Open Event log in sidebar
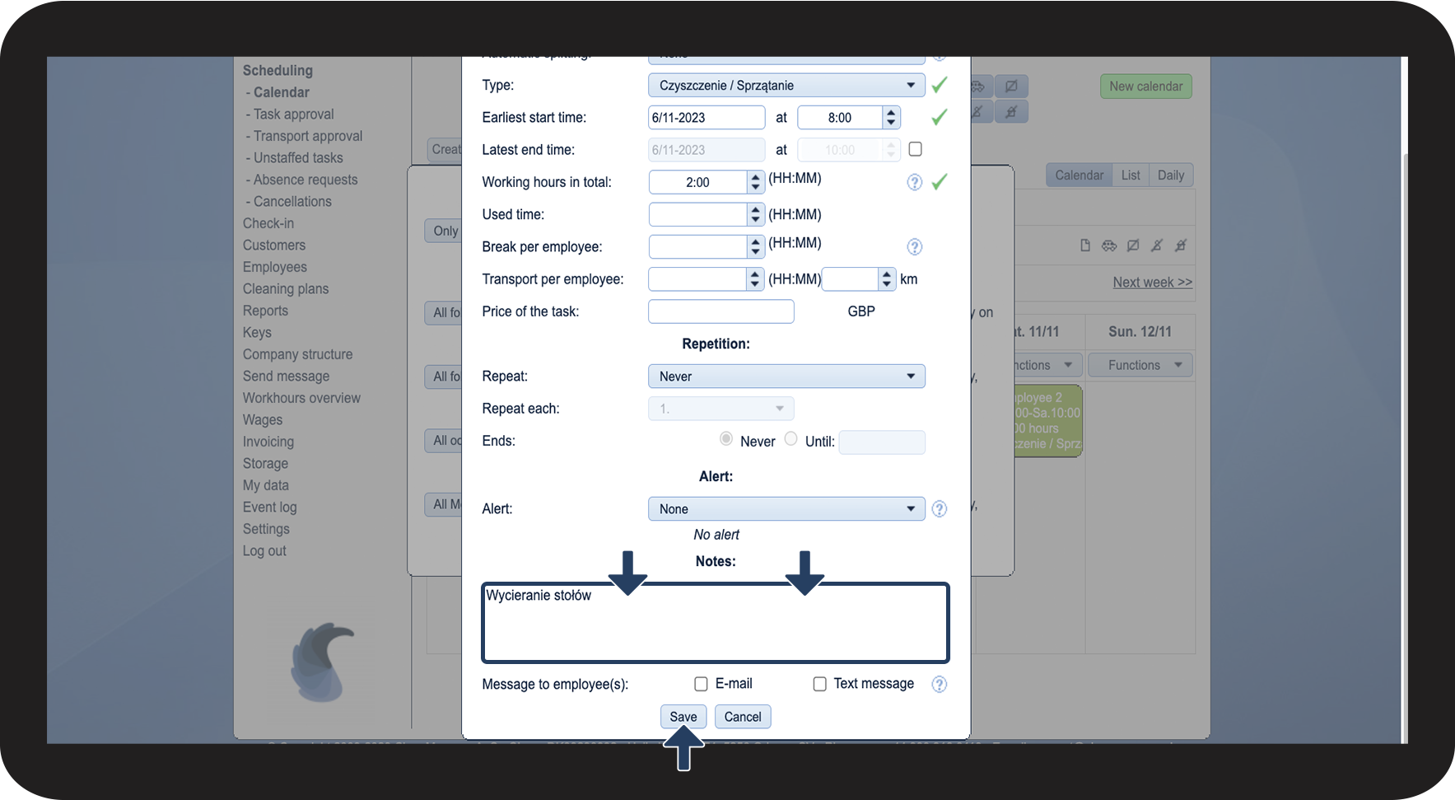The height and width of the screenshot is (800, 1455). tap(269, 508)
